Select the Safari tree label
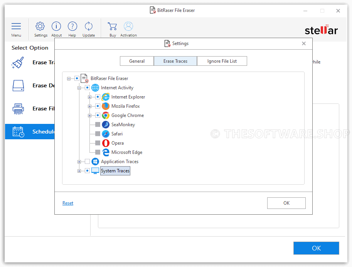The image size is (352, 267). tap(117, 134)
